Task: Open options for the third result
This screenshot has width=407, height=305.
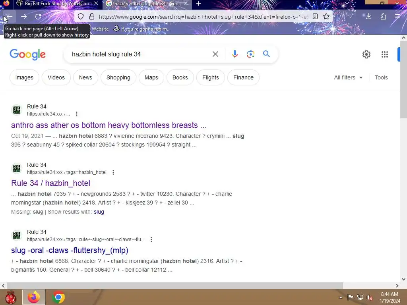Action: [x=151, y=239]
